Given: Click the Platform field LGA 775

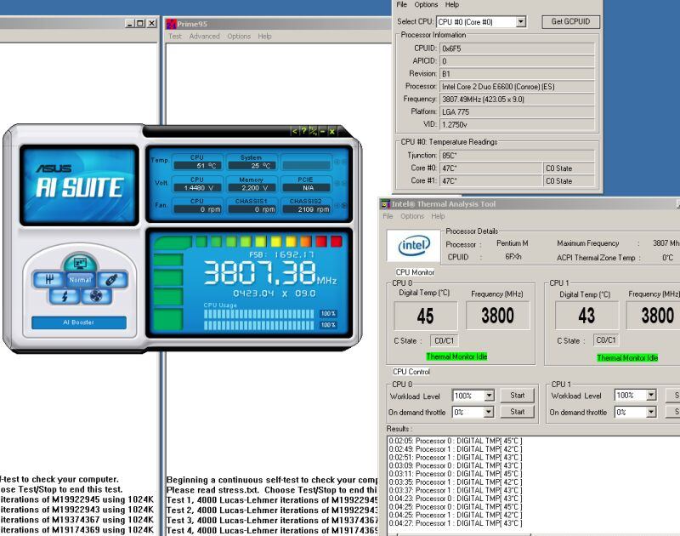Looking at the screenshot, I should click(x=517, y=112).
